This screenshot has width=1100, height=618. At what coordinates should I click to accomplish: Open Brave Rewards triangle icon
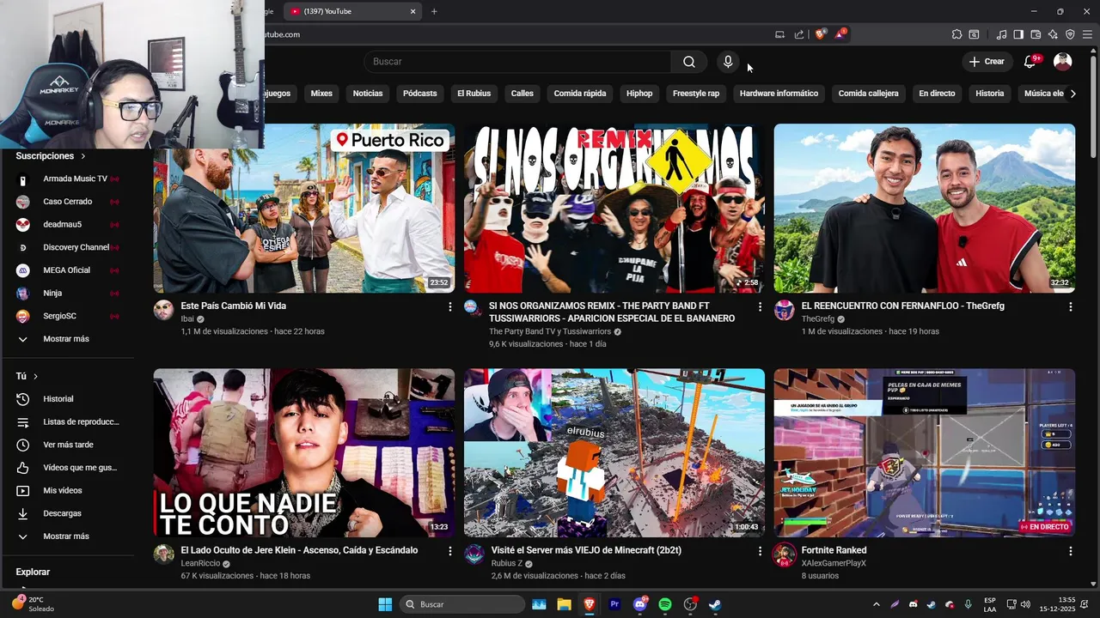[x=840, y=34]
